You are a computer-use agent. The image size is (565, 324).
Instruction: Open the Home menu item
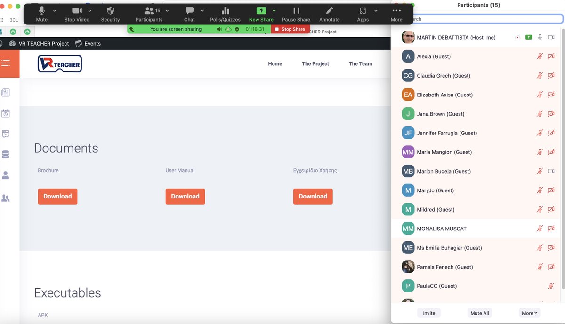[x=275, y=64]
